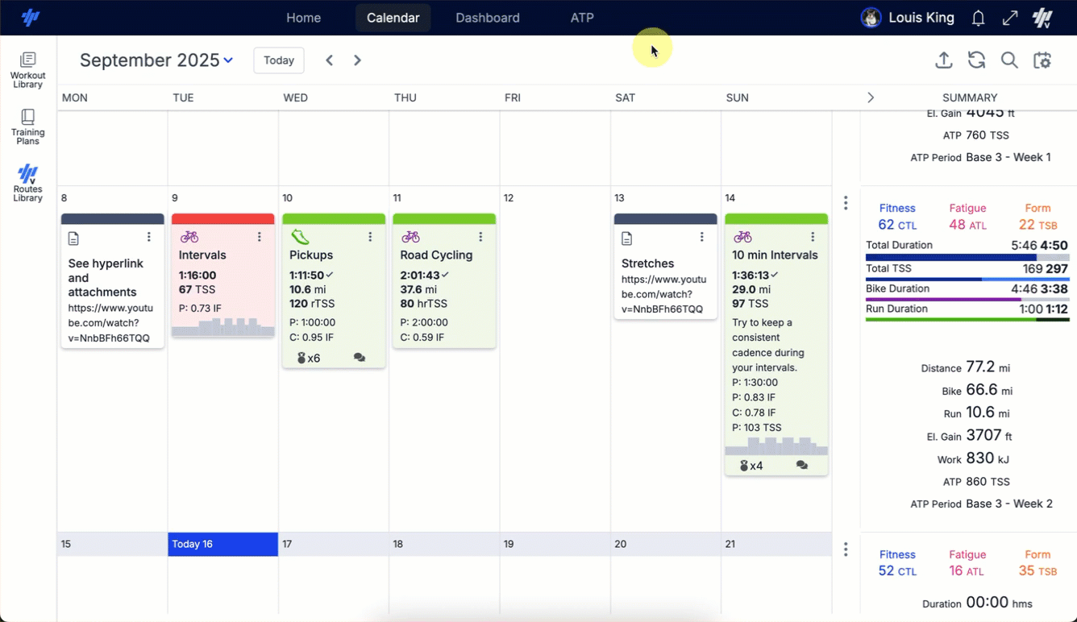Go to next month arrow
Viewport: 1077px width, 622px height.
[357, 60]
